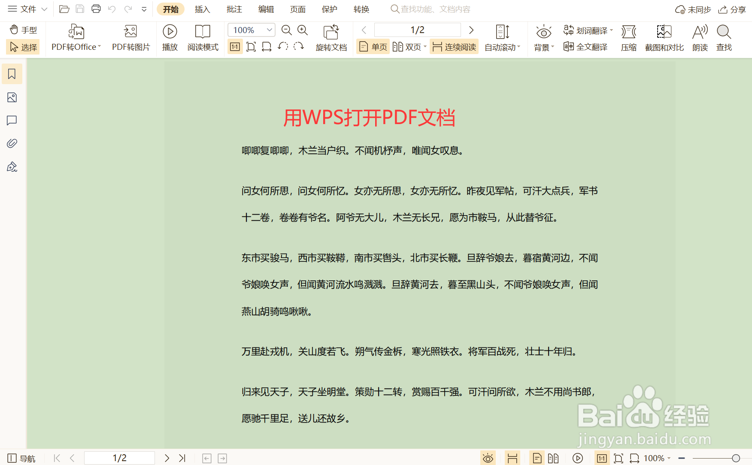Image resolution: width=752 pixels, height=465 pixels.
Task: Select the 选择 selection tool
Action: (23, 47)
